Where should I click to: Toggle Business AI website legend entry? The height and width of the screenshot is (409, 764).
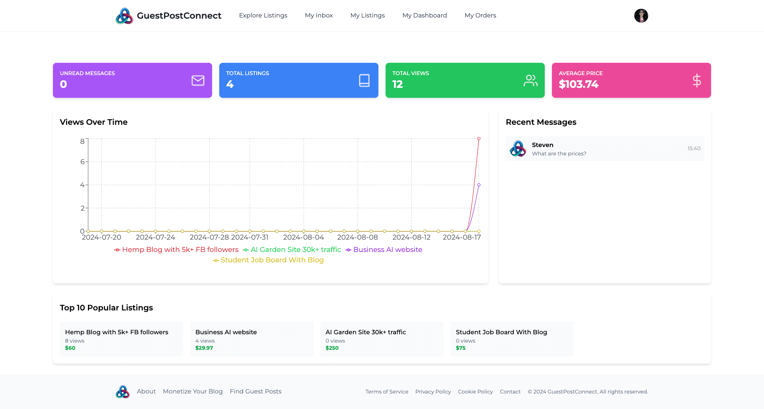point(384,250)
